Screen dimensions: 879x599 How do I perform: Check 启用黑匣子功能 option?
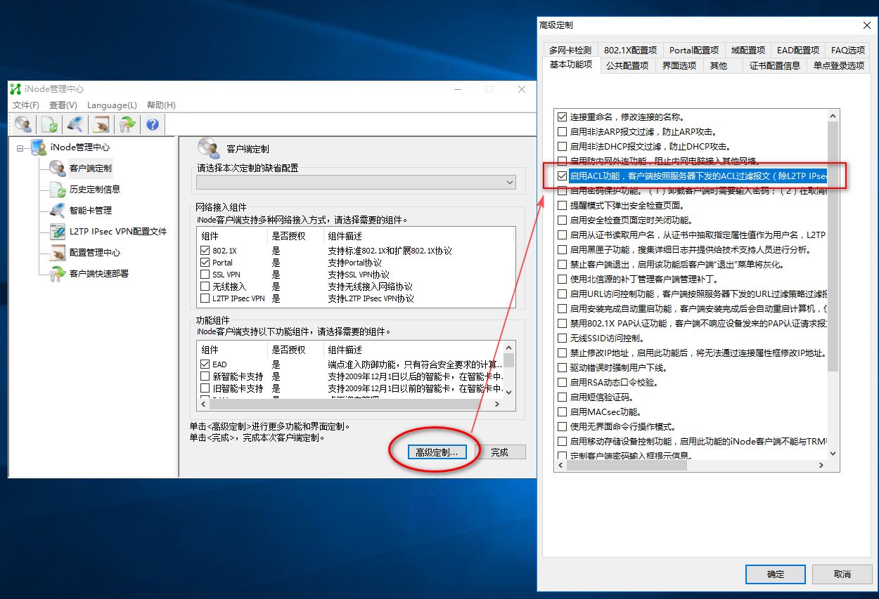click(x=562, y=250)
